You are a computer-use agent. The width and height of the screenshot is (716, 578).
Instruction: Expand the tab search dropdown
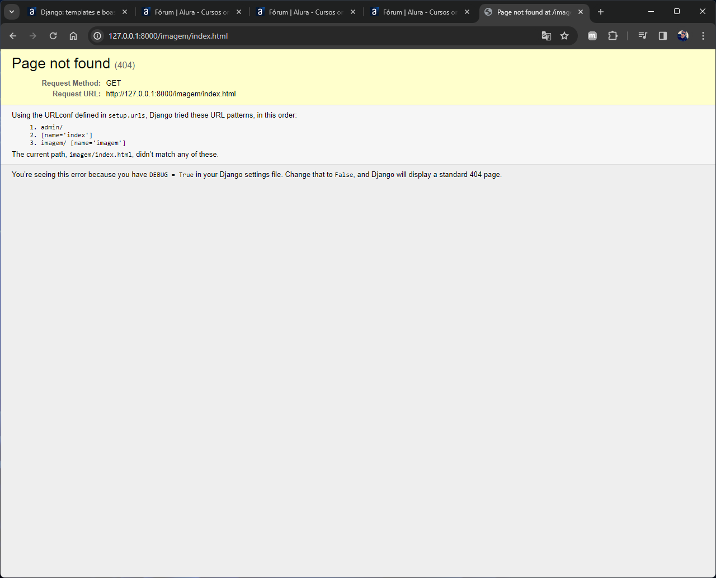pyautogui.click(x=11, y=12)
